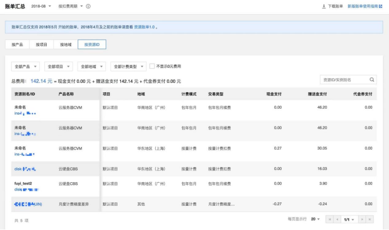
Task: Open the 全部产品 filter dropdown
Action: (x=26, y=66)
